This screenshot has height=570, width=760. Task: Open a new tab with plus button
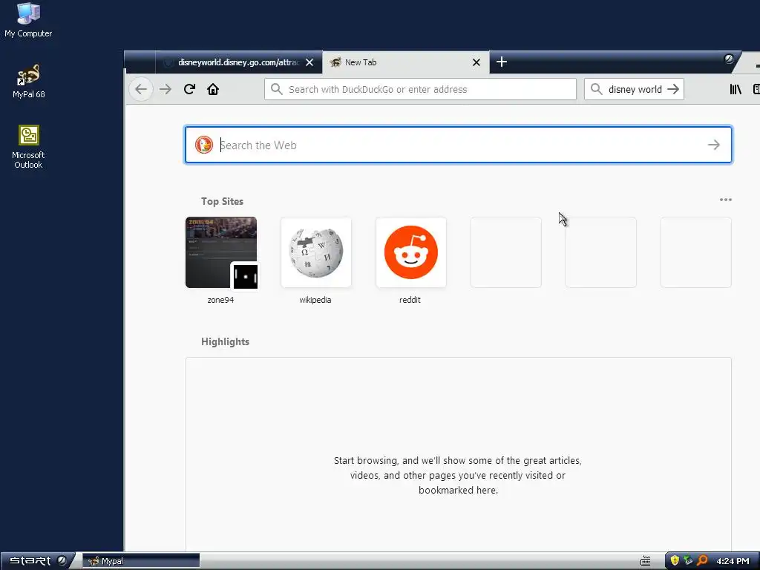point(502,62)
